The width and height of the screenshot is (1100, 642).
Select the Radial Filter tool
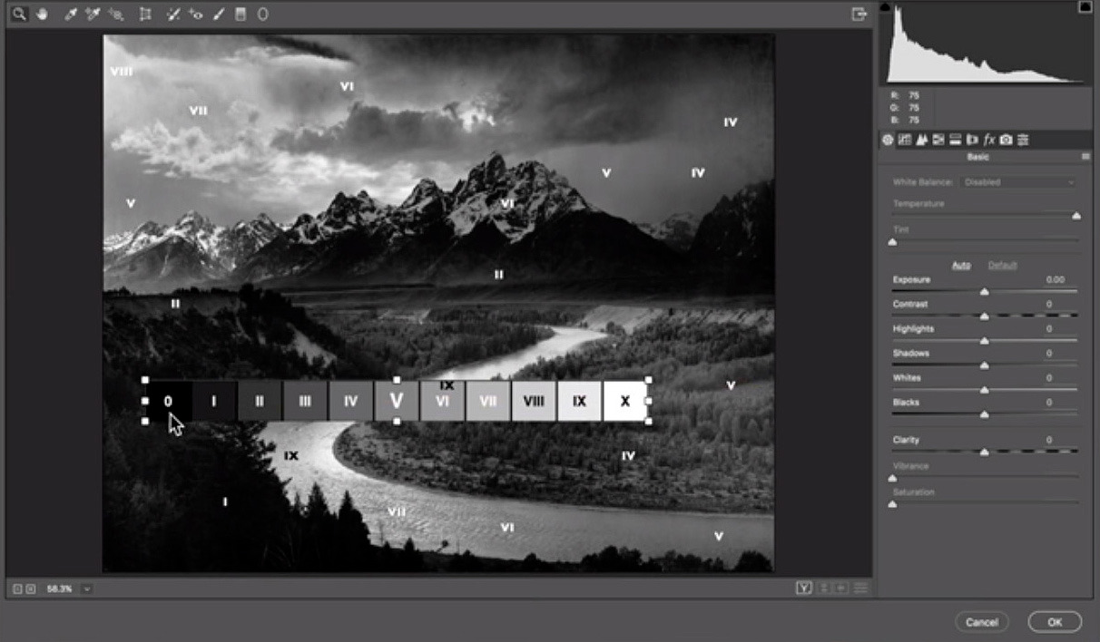point(263,15)
